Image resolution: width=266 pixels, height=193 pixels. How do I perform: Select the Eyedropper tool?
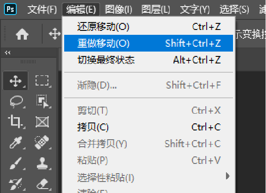pyautogui.click(x=16, y=142)
